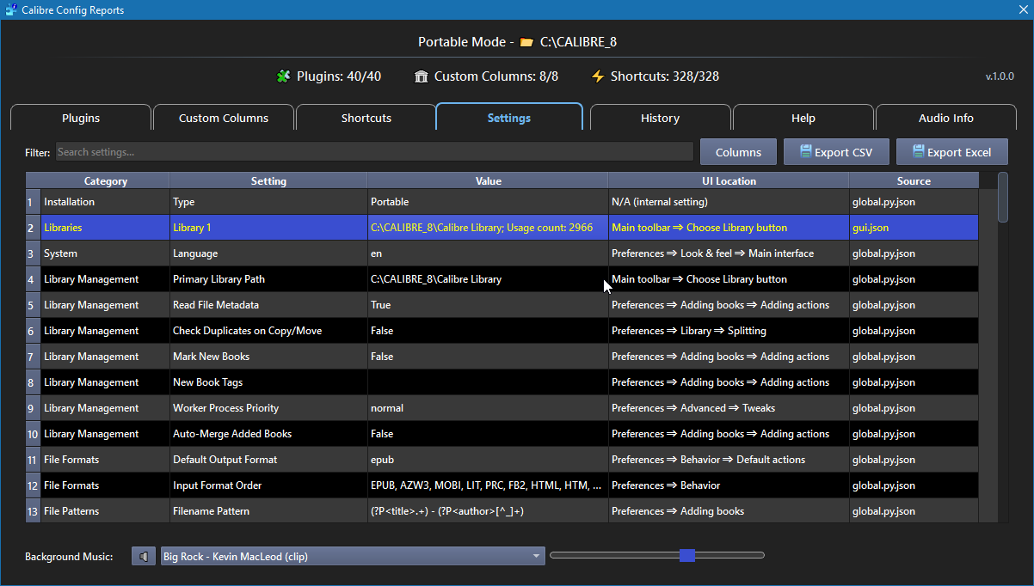This screenshot has height=586, width=1034.
Task: Go to the Shortcuts tab
Action: tap(366, 118)
